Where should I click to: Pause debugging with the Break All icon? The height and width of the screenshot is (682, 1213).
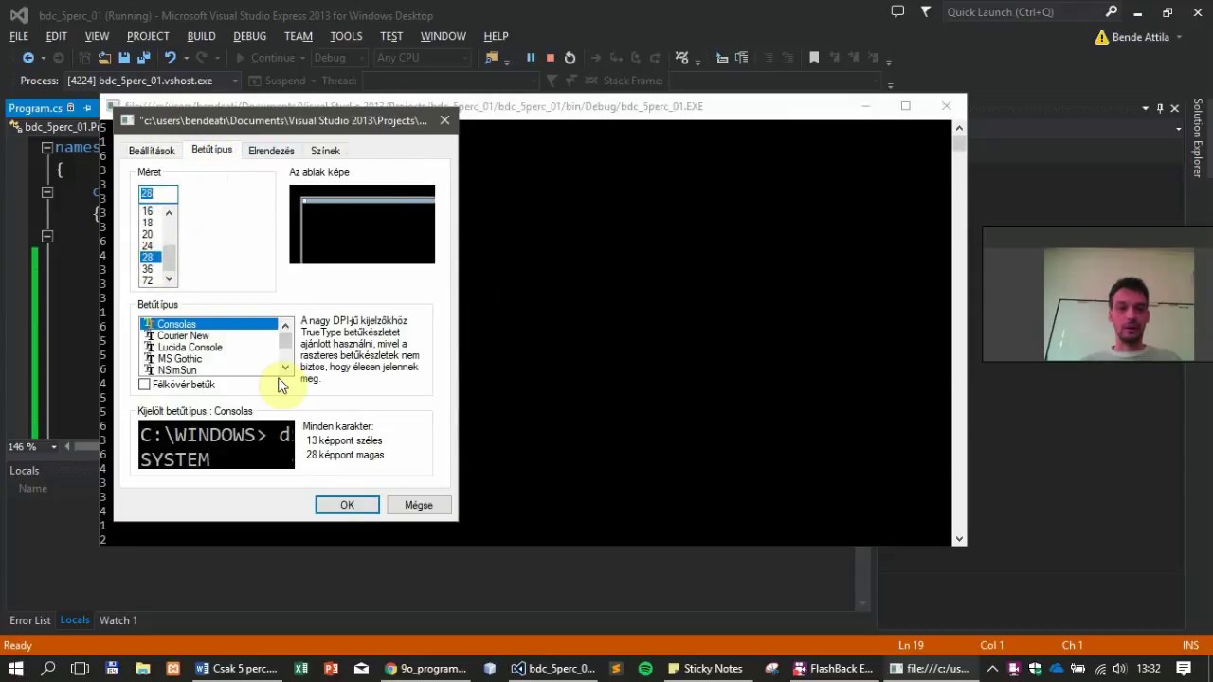pos(531,58)
